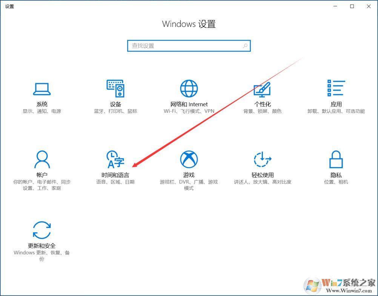Screen dimensions: 378x296
Task: Open the 隐私 (Privacy) lock icon
Action: pyautogui.click(x=336, y=159)
